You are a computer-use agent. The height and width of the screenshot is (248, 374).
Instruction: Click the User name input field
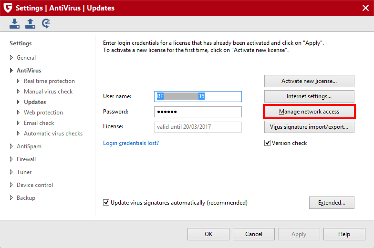[x=198, y=96]
